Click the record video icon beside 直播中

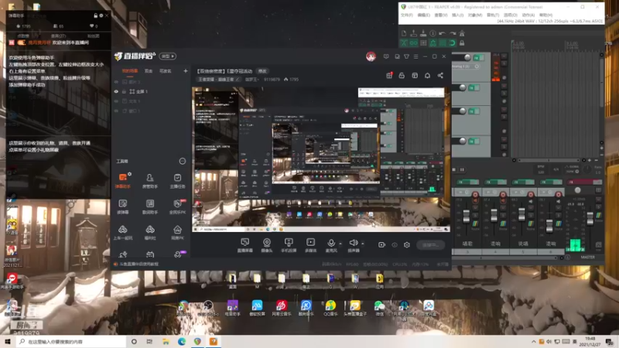[x=381, y=245]
